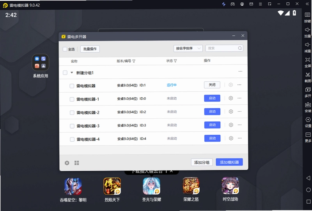Launch the 烈焰天下 game icon
The height and width of the screenshot is (211, 312).
(112, 186)
